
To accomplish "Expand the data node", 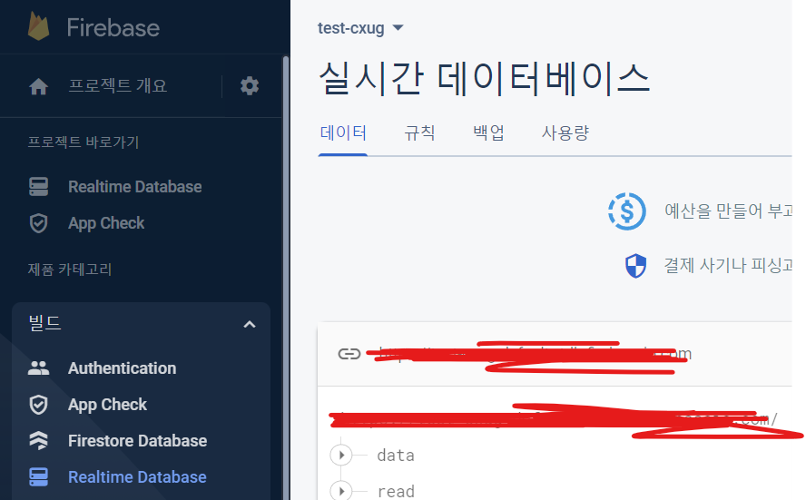I will pyautogui.click(x=341, y=456).
